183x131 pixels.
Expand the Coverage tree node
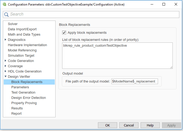coord(6,66)
